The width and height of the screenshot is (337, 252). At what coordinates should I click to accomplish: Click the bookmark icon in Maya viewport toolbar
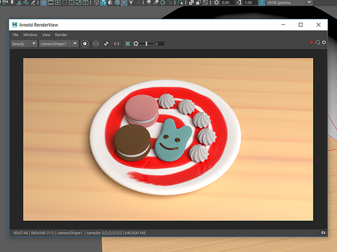click(12, 3)
